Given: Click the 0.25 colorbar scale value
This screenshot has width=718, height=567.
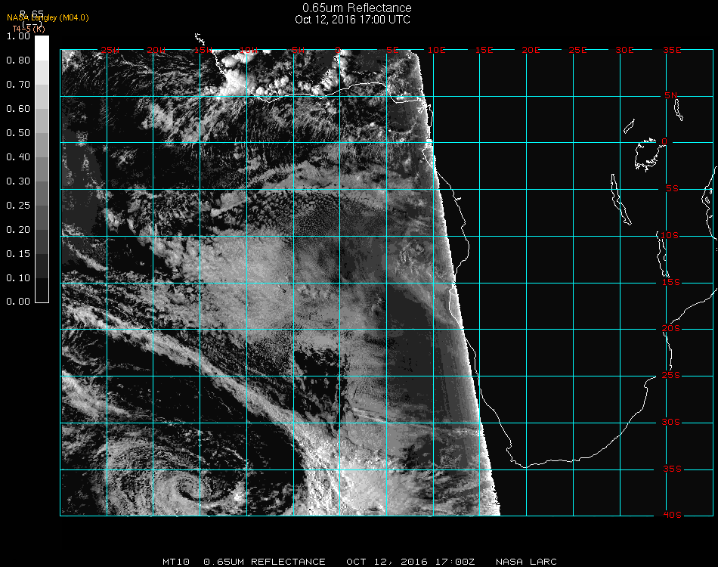Looking at the screenshot, I should coord(18,206).
